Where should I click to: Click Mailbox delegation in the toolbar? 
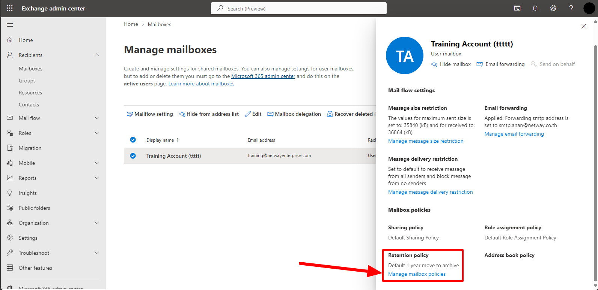[294, 114]
